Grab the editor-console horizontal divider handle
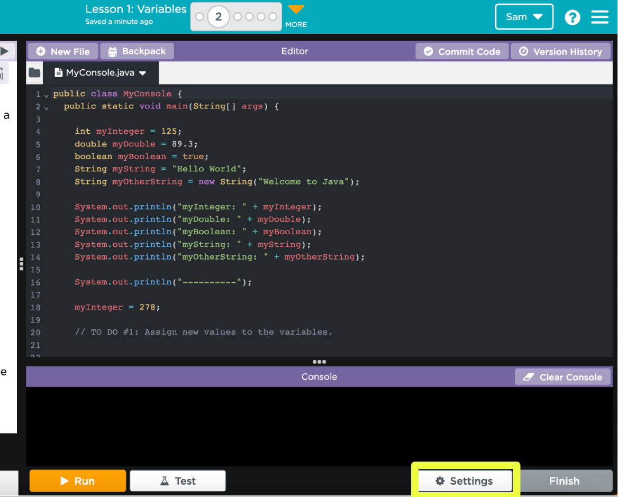Viewport: 618px width, 497px height. pyautogui.click(x=319, y=362)
